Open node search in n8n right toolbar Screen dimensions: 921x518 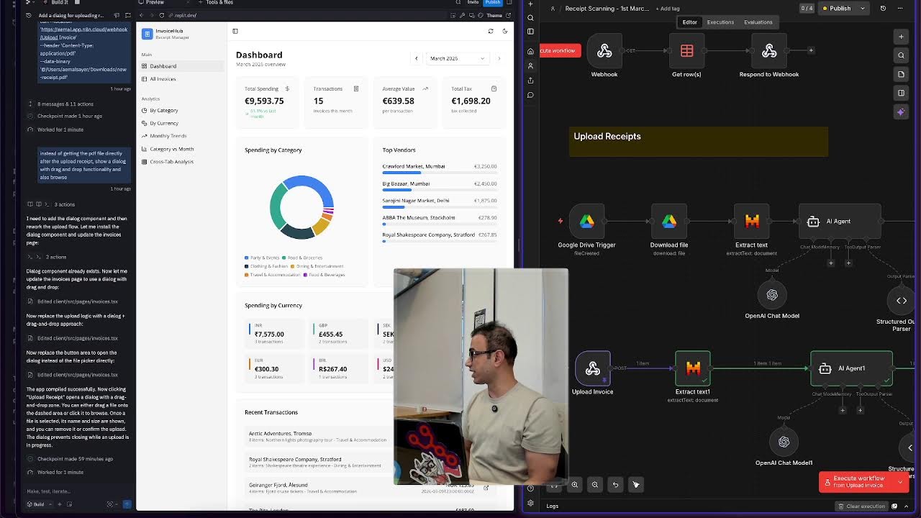coord(901,55)
